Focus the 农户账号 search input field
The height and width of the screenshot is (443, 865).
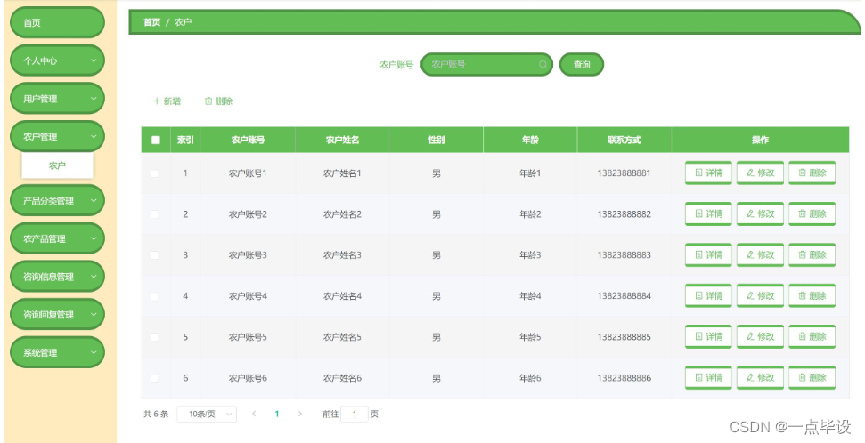coord(486,64)
